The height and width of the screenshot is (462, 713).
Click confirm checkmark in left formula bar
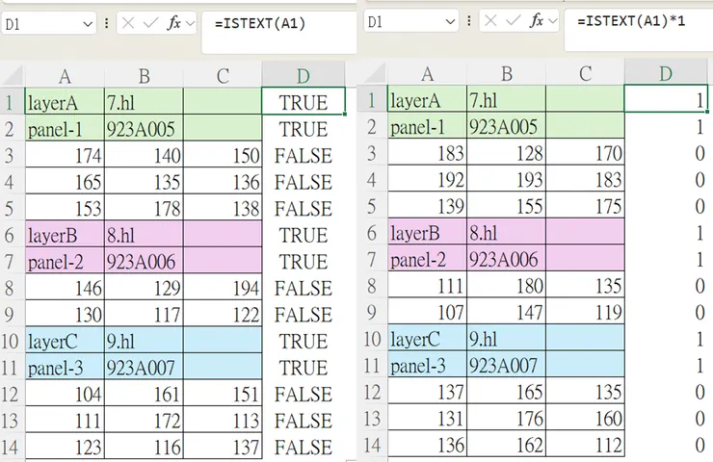150,23
